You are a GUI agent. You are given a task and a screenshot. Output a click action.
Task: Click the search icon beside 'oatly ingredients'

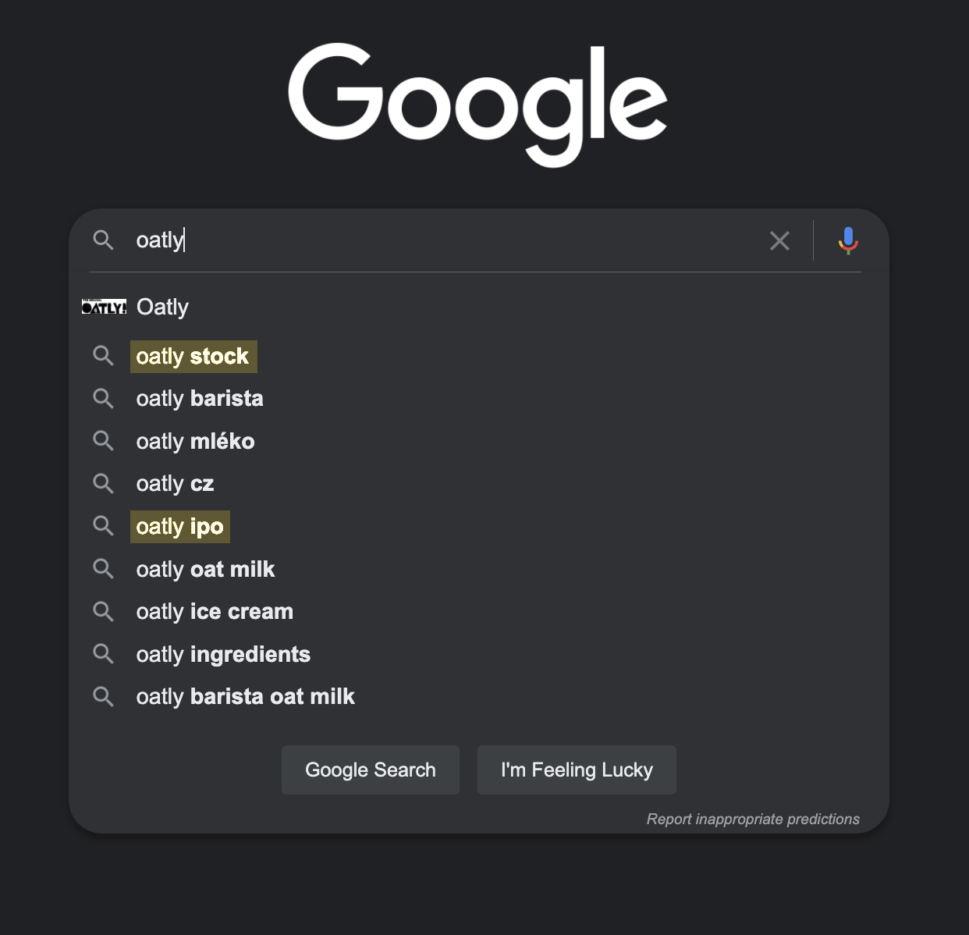tap(103, 654)
